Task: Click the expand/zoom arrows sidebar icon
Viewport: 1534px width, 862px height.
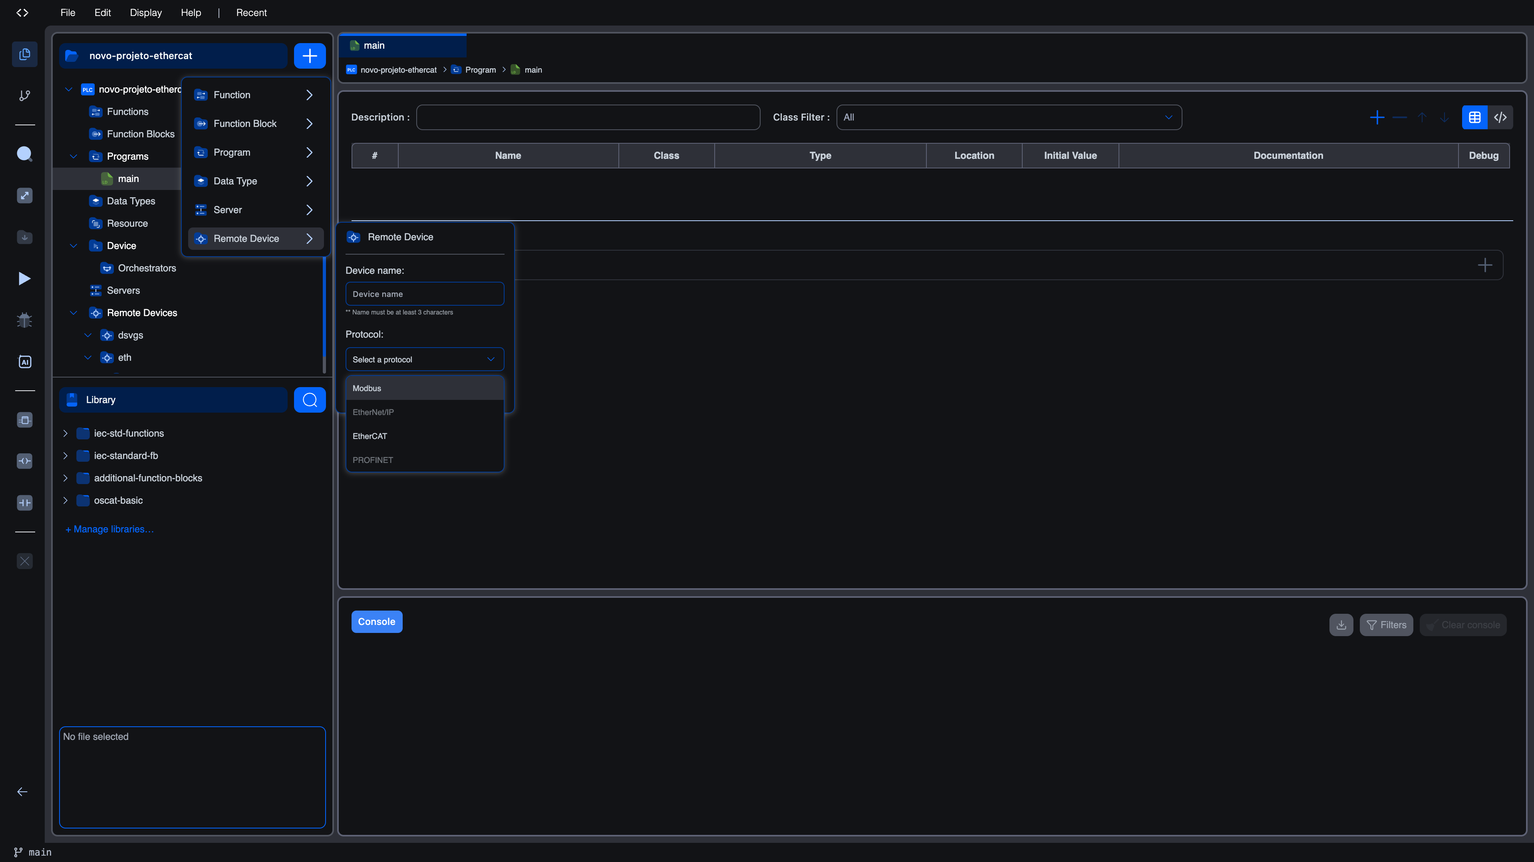Action: (24, 196)
